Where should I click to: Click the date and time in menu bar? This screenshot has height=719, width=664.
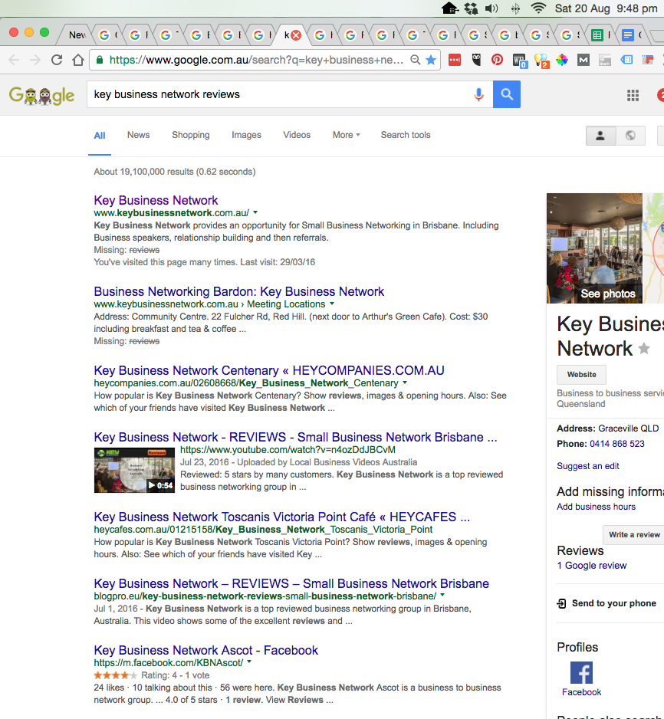(x=606, y=8)
